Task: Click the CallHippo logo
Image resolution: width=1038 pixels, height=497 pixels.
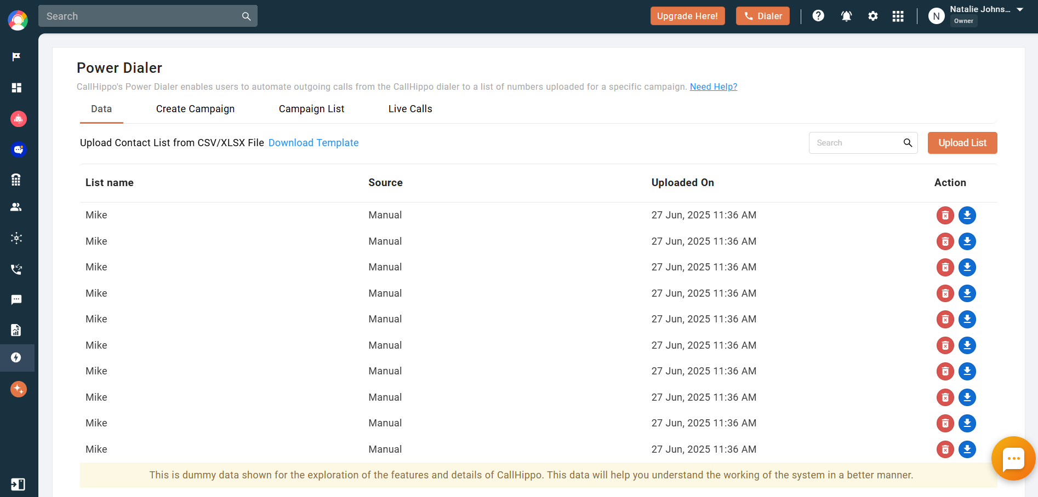Action: 18,20
